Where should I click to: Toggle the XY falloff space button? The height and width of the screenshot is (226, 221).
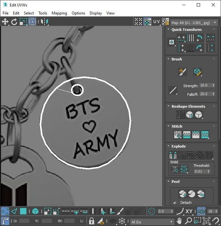pos(189,212)
